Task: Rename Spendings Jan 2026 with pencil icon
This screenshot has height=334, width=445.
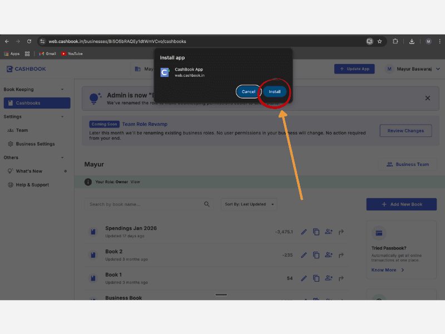Action: 304,232
